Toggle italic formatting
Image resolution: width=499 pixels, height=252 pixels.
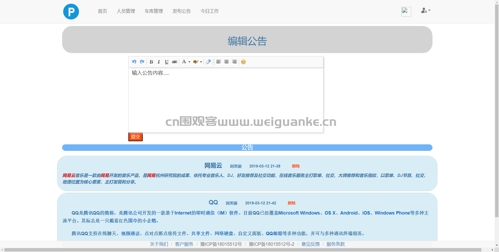tap(159, 62)
